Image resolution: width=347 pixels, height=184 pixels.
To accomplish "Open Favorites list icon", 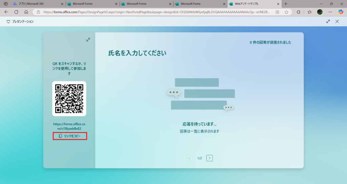I will (x=310, y=12).
